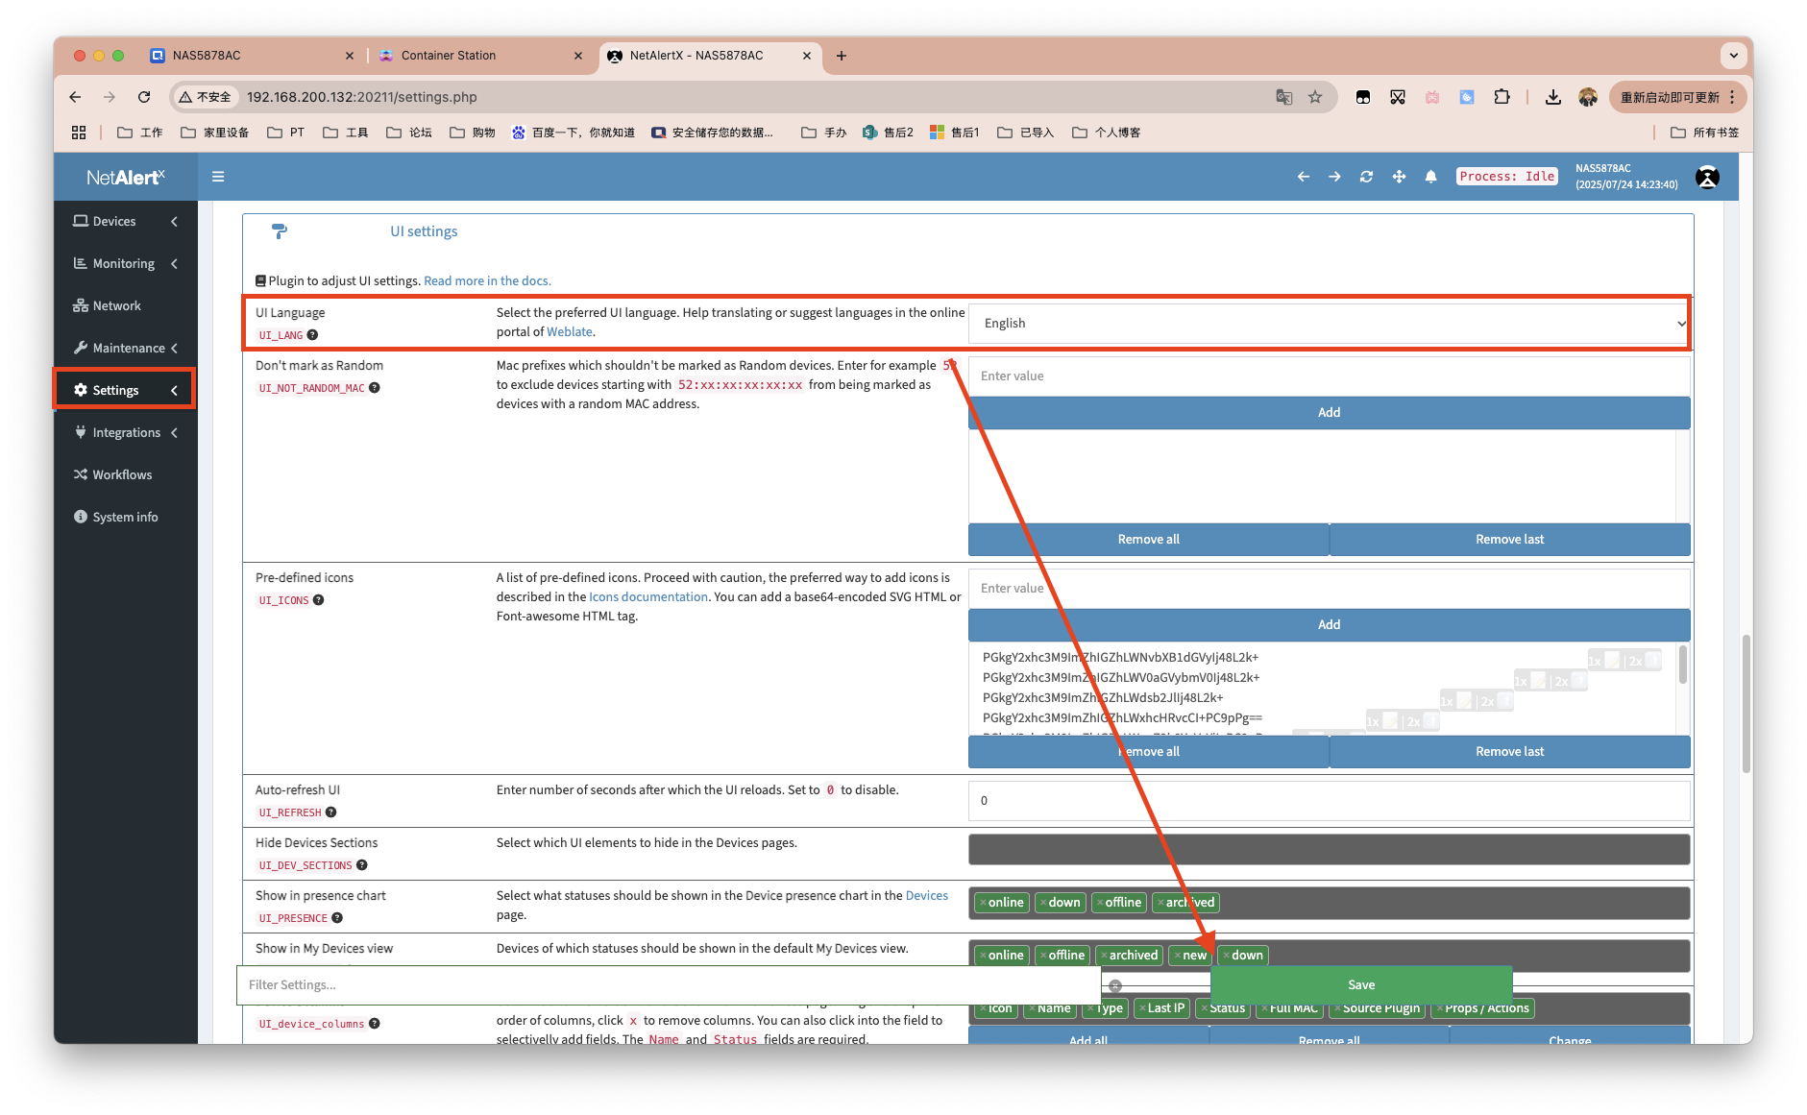
Task: Click the help icon beside UI_REFRESH
Action: tap(330, 812)
